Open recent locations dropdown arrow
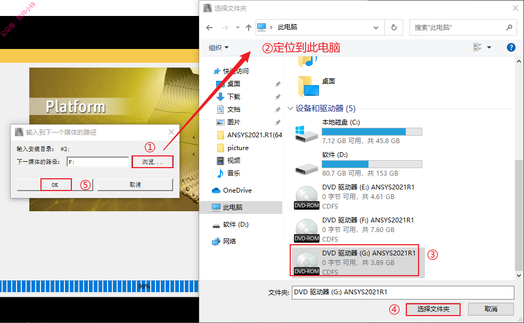This screenshot has width=524, height=323. coord(238,27)
